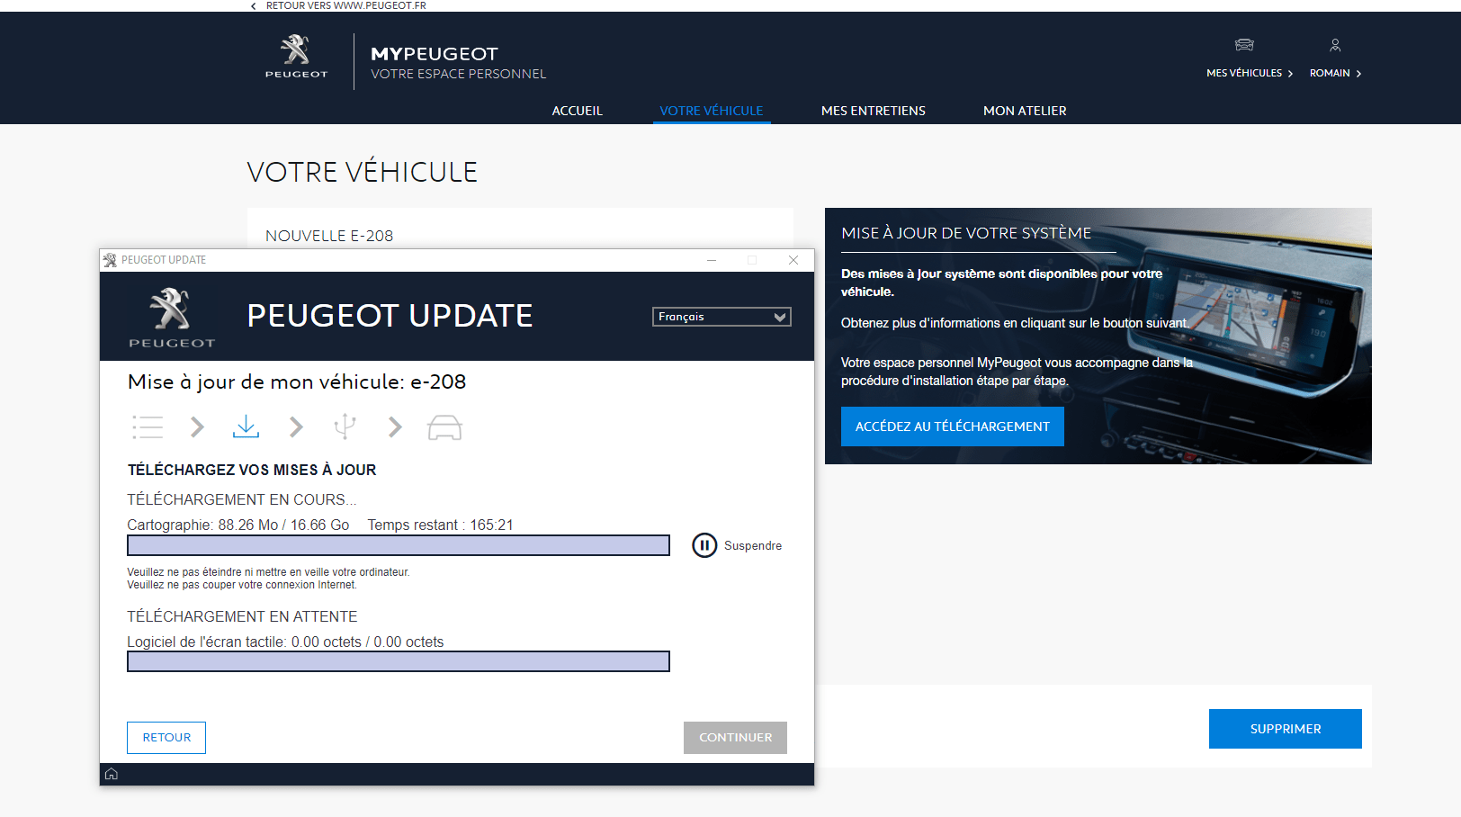Go to the Accueil tab
This screenshot has width=1461, height=817.
[577, 111]
